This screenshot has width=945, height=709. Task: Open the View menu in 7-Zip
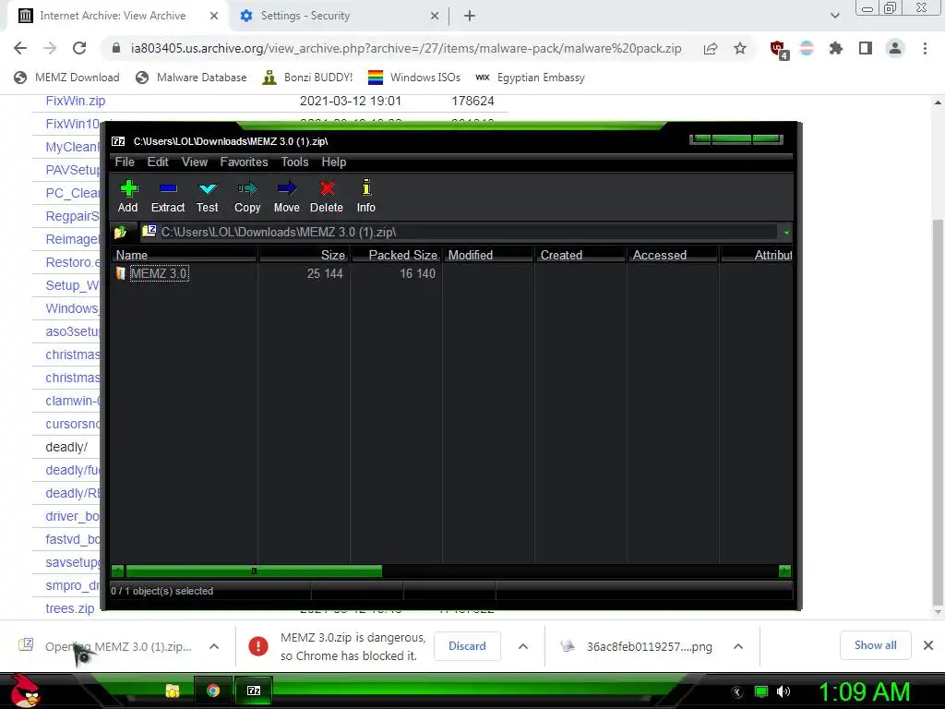pos(195,162)
